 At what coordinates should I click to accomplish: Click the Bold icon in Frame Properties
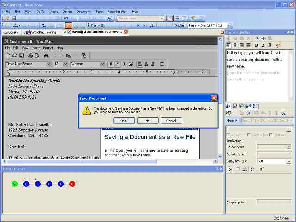tap(256, 45)
